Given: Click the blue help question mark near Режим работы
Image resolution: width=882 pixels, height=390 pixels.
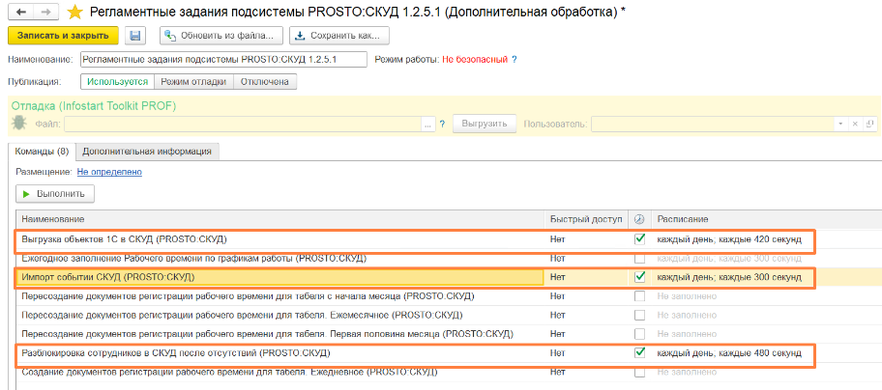Looking at the screenshot, I should [514, 60].
